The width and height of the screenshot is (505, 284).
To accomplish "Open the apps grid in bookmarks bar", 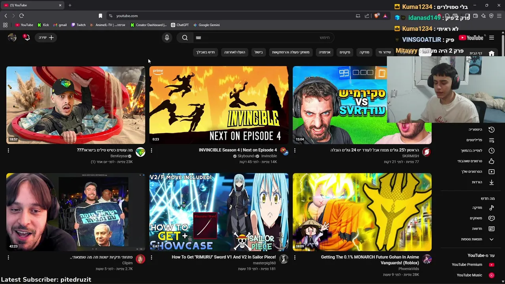I will tap(5, 25).
